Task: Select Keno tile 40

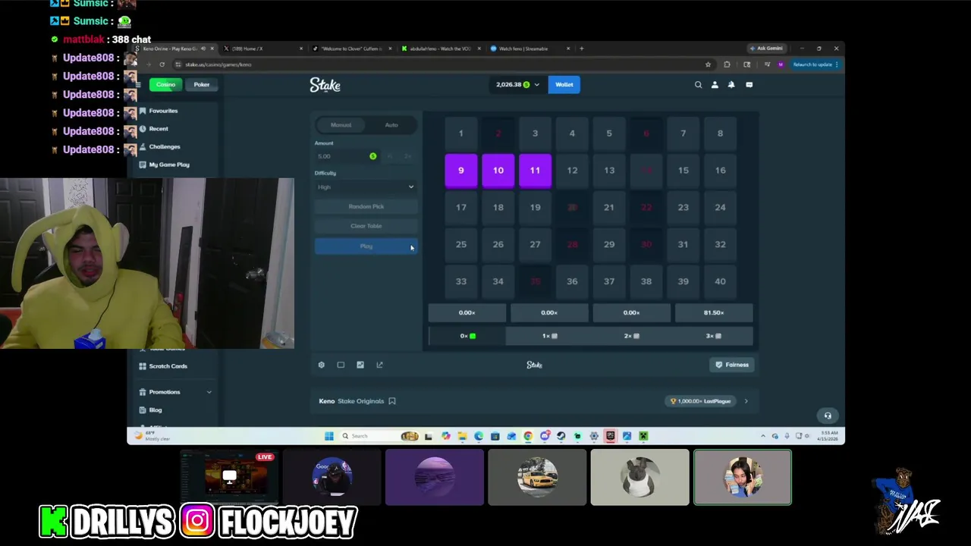Action: pyautogui.click(x=720, y=281)
